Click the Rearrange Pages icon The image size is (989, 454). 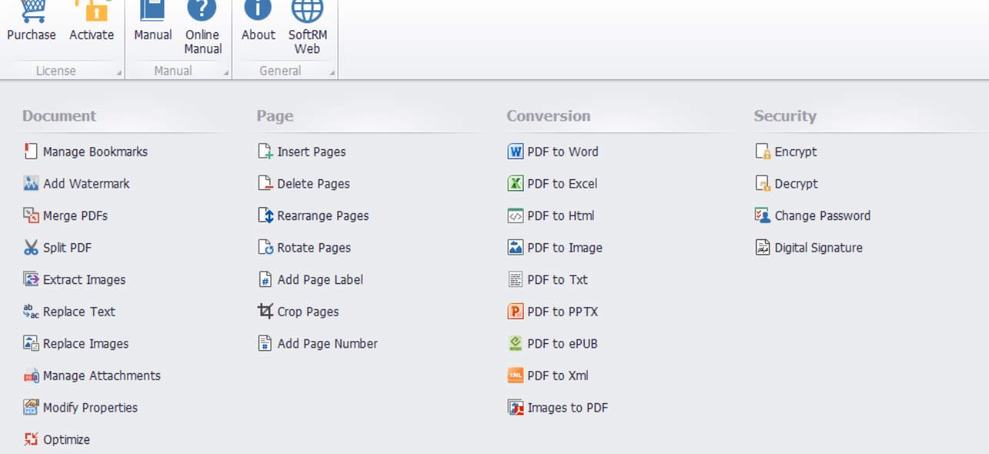point(266,215)
